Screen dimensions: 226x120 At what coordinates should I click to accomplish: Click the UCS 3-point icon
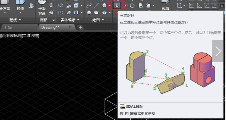[x=214, y=6]
